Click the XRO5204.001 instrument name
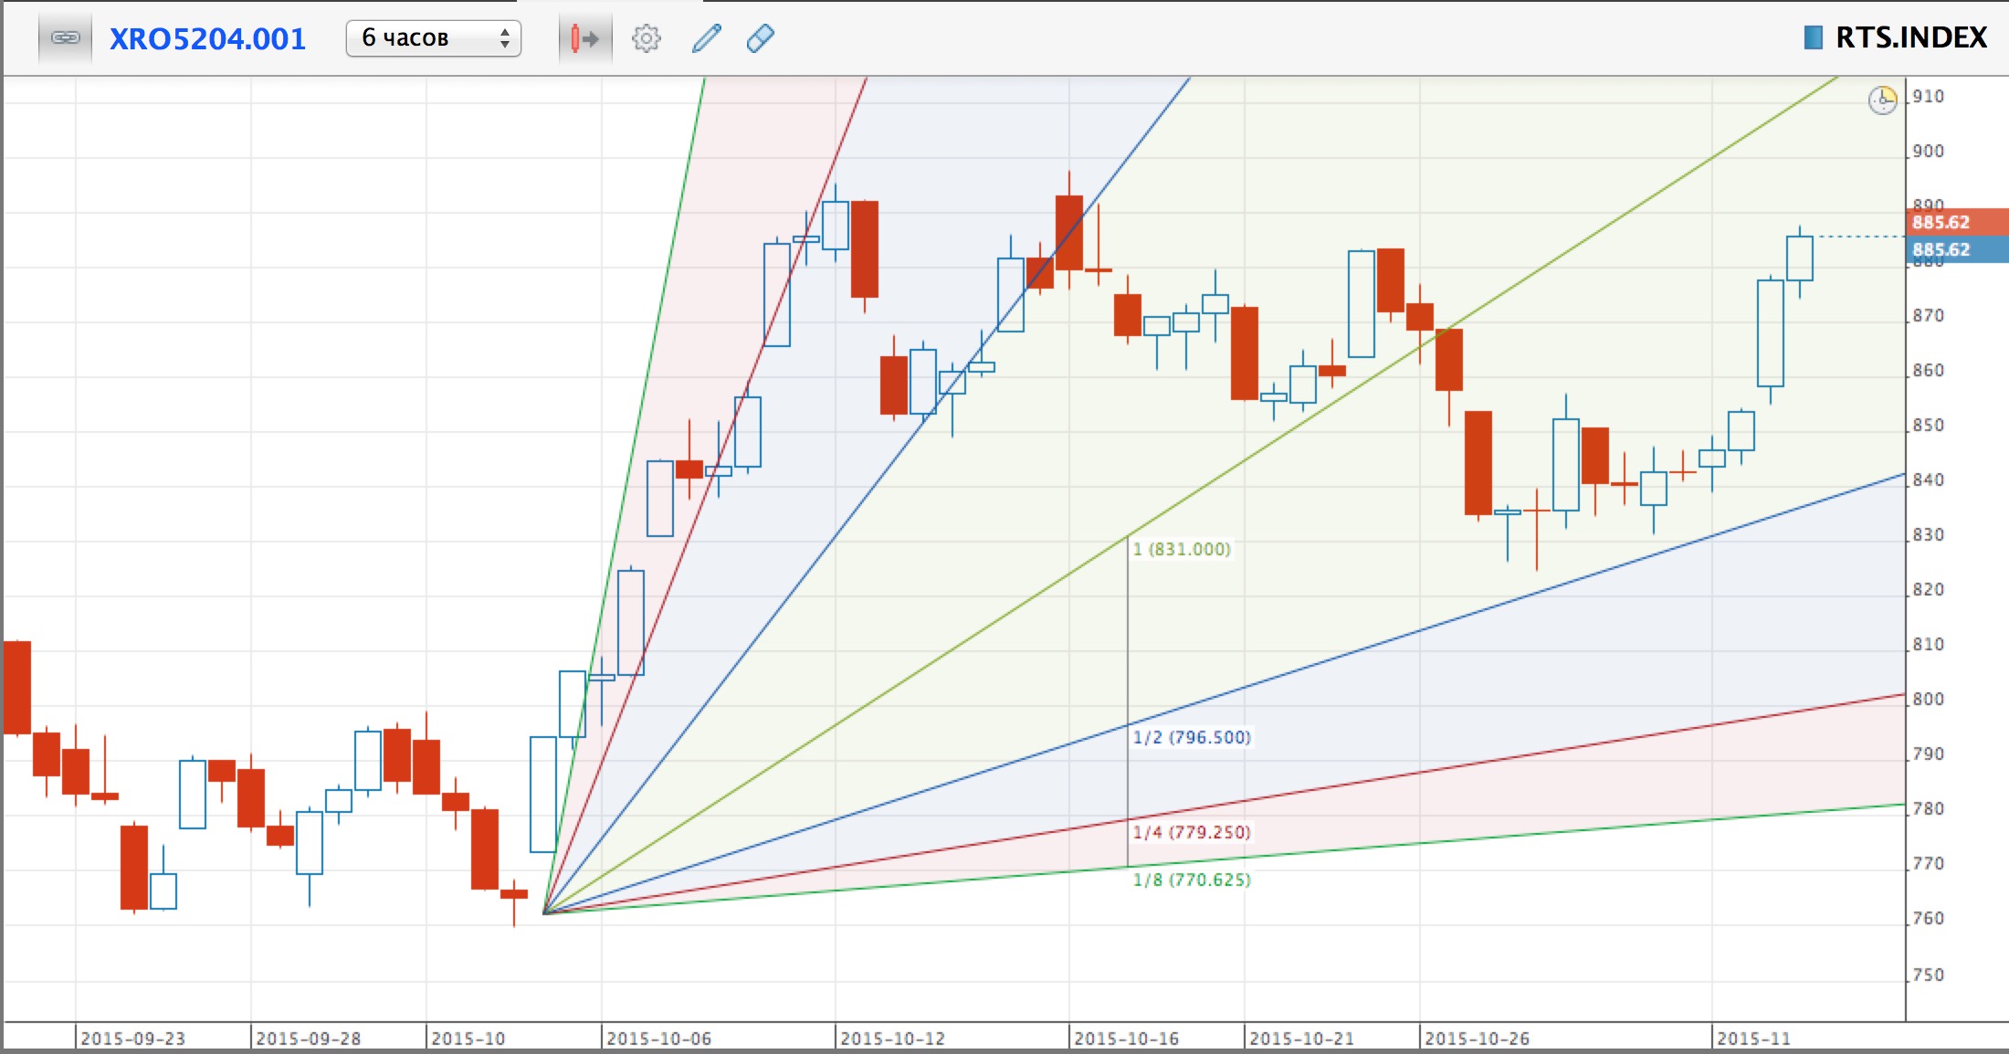Viewport: 2009px width, 1054px height. tap(207, 38)
